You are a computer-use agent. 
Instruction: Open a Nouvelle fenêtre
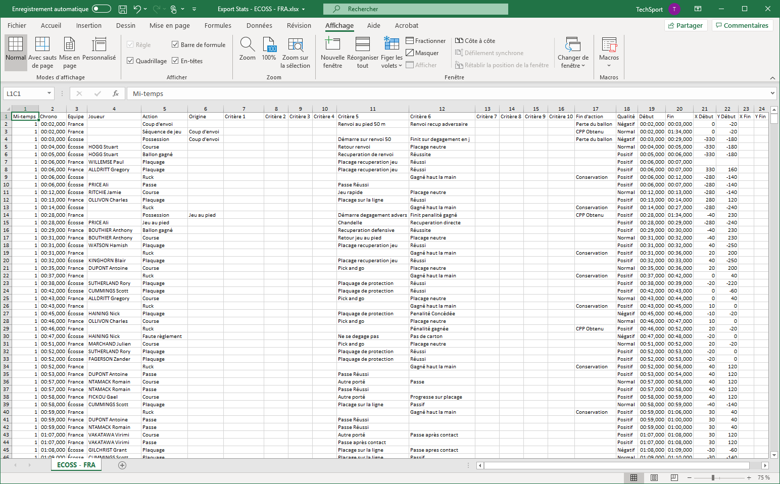(332, 53)
